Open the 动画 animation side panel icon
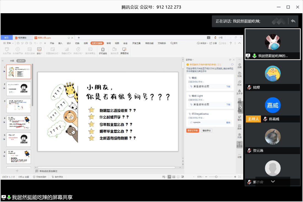303x202 pixels. coord(239,65)
